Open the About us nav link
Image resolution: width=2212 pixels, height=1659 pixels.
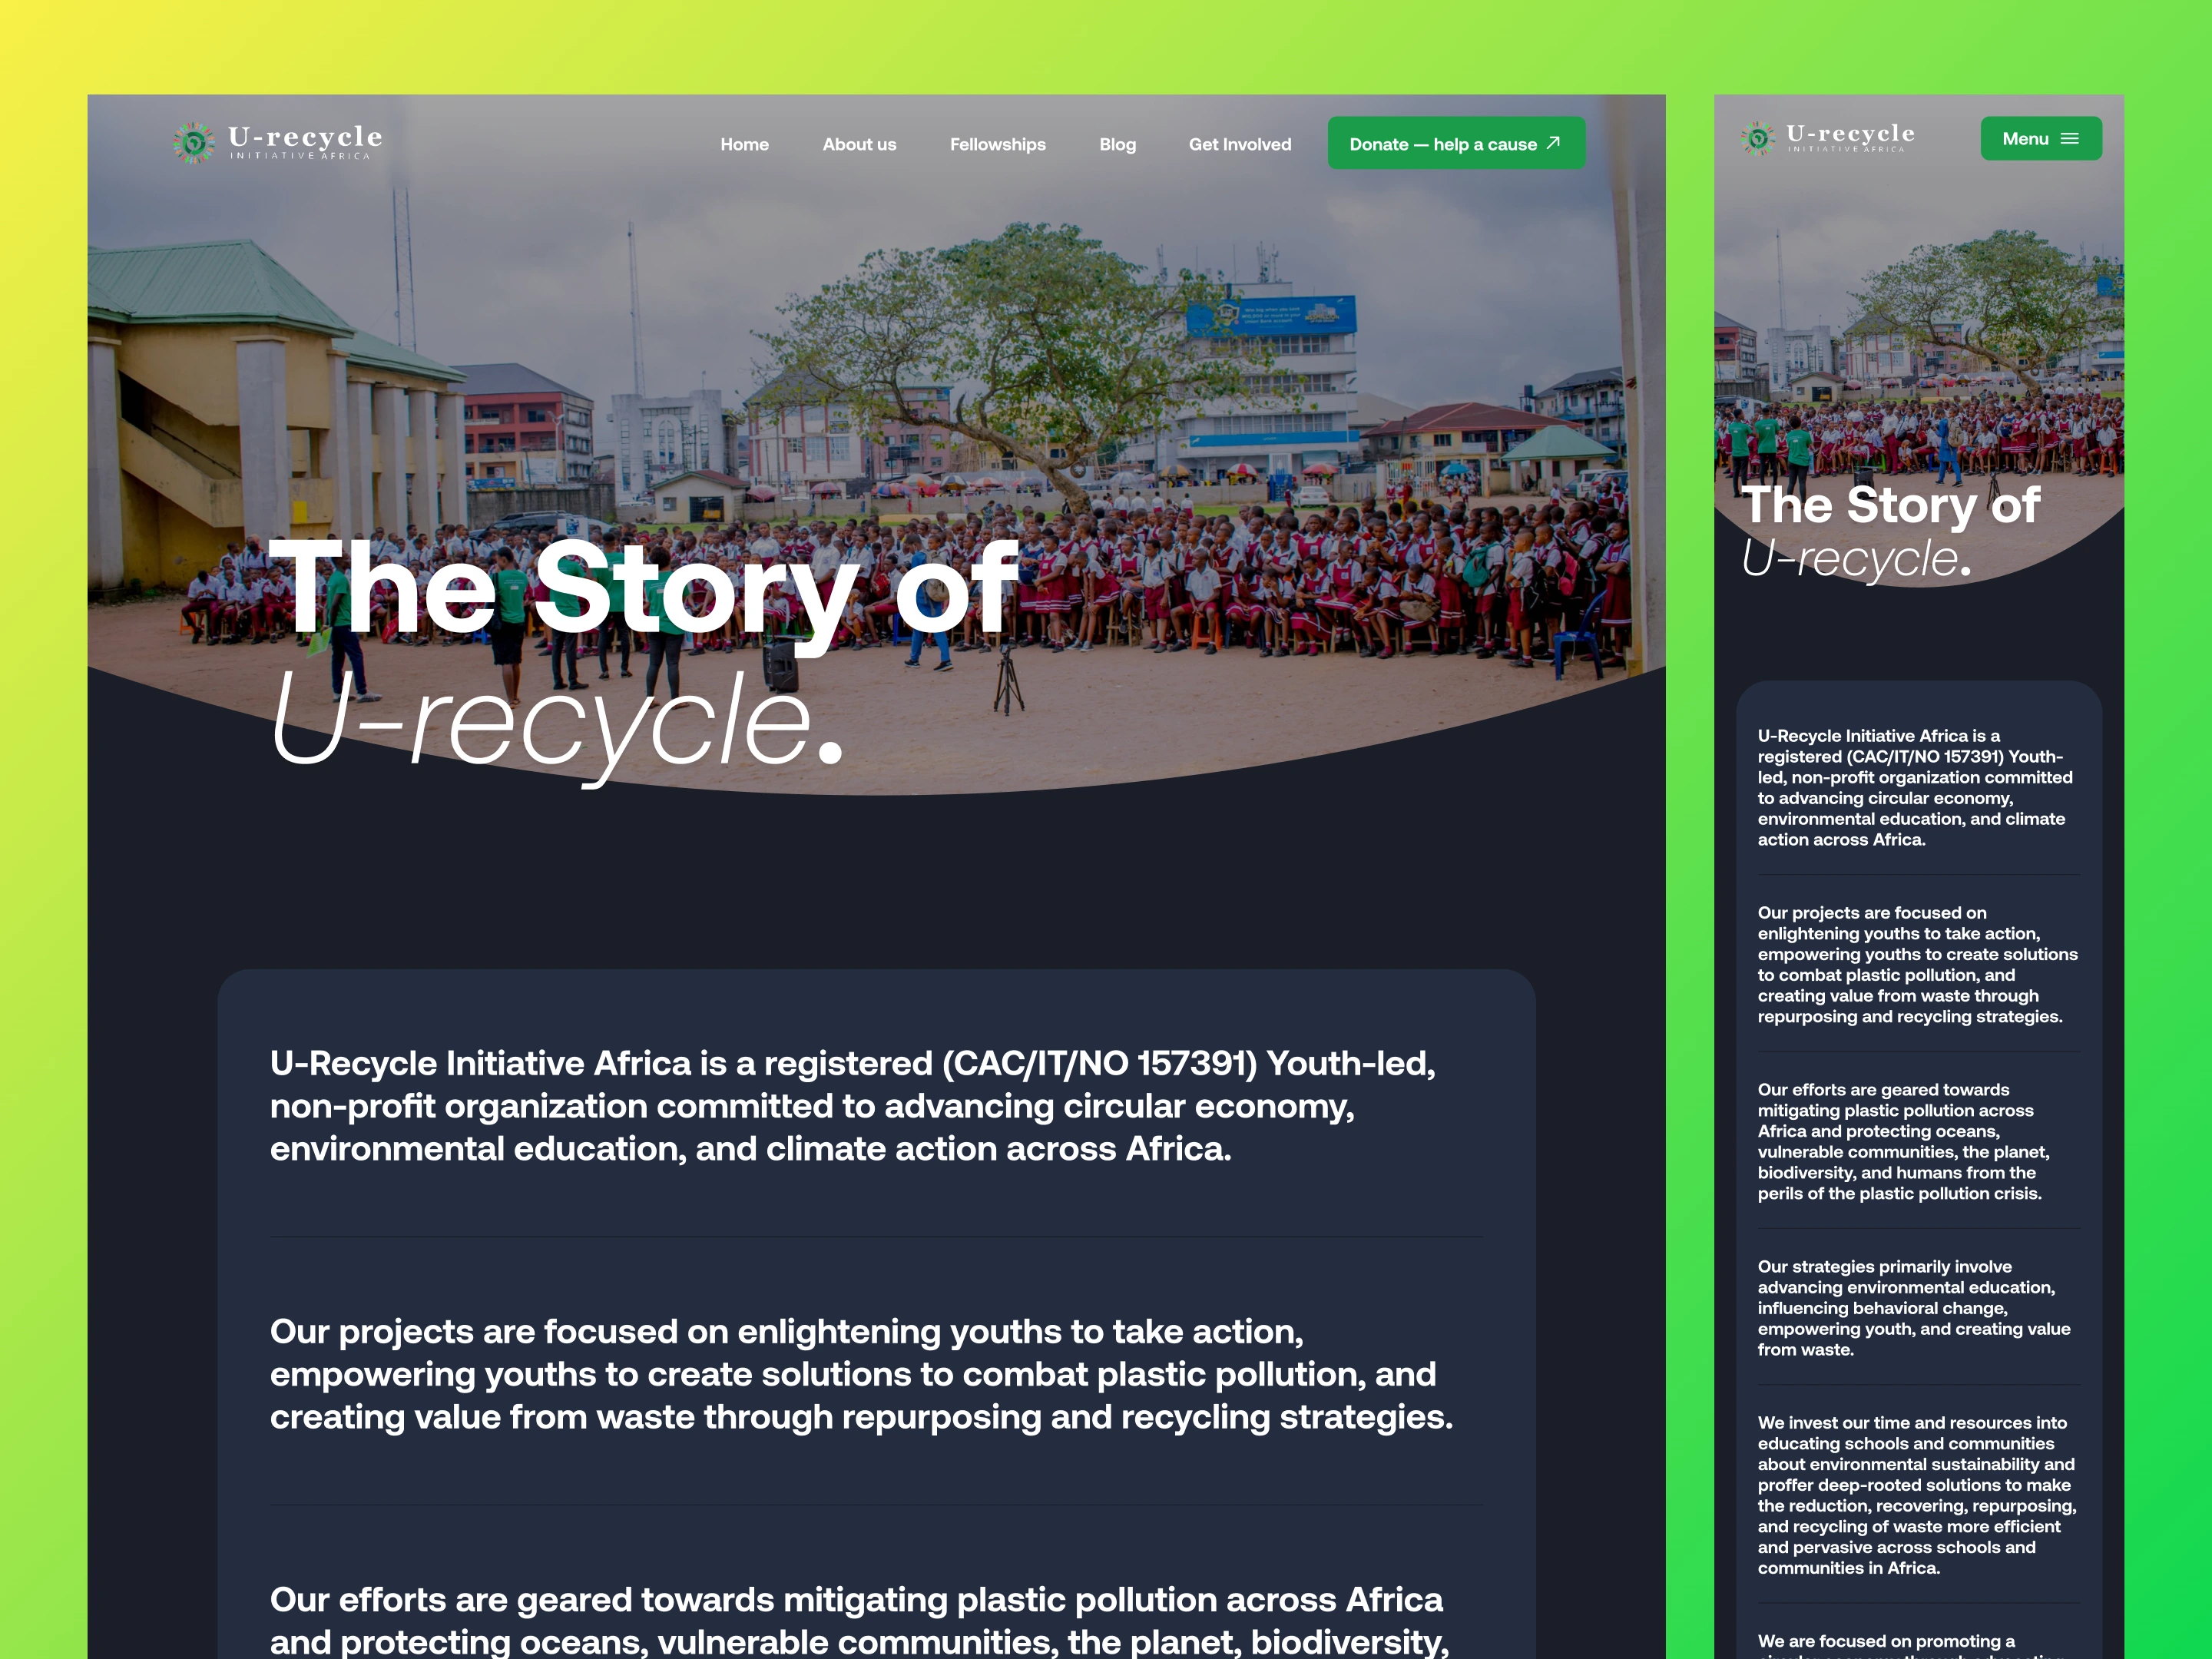[x=859, y=144]
